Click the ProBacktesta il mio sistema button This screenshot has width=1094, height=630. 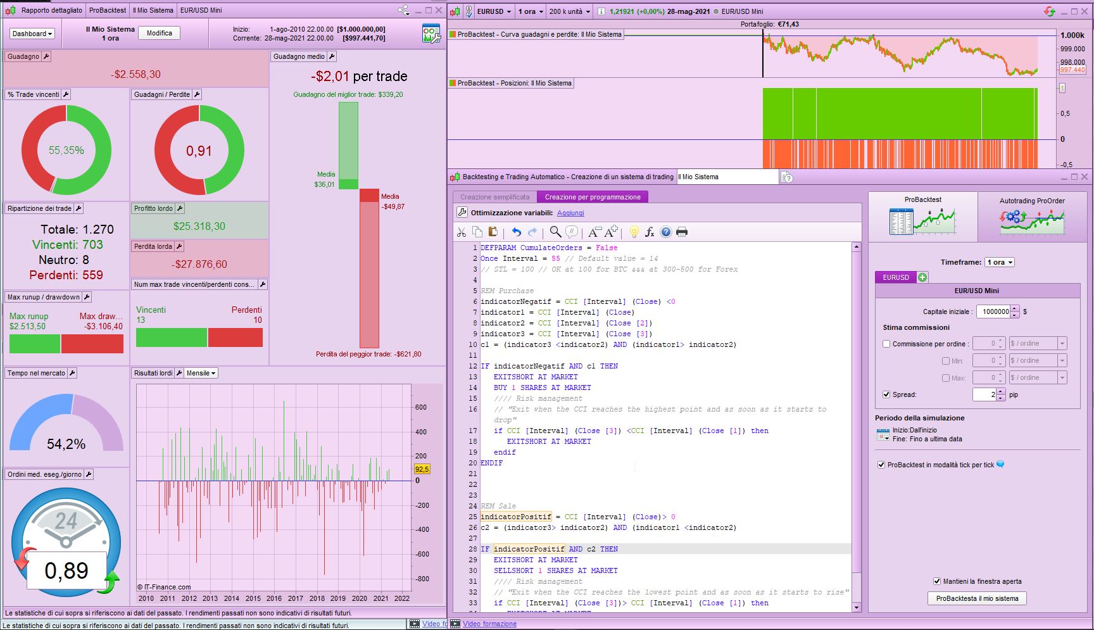(977, 598)
